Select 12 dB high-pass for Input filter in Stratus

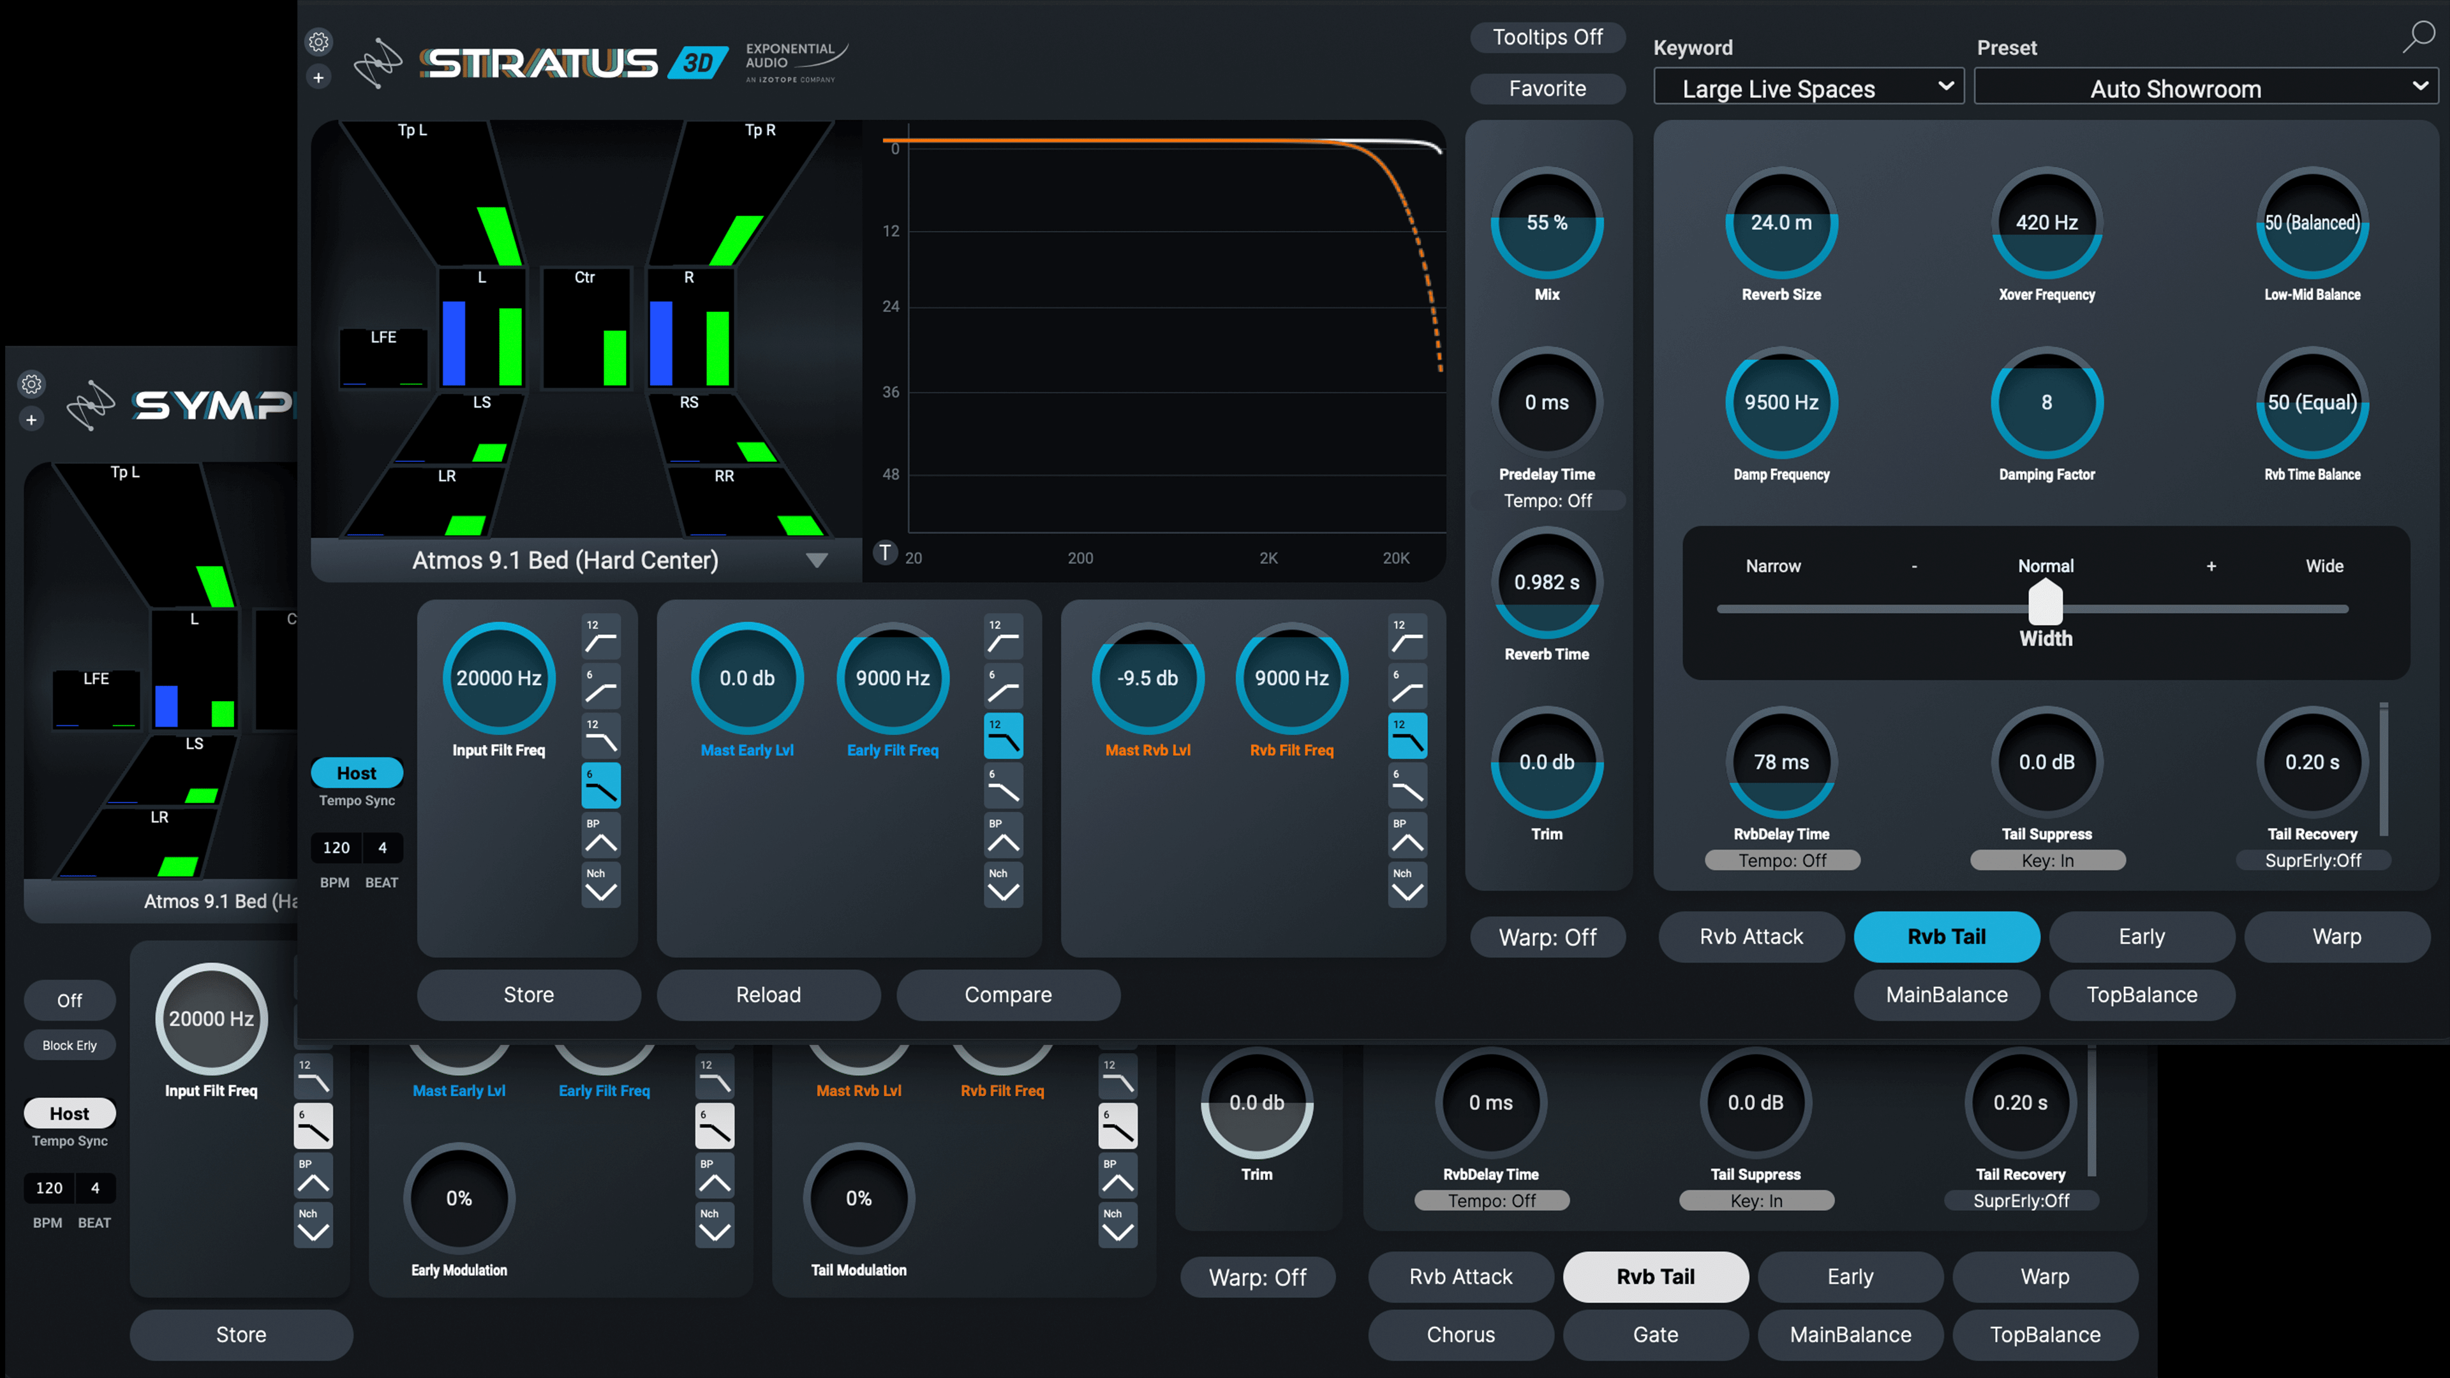click(601, 637)
